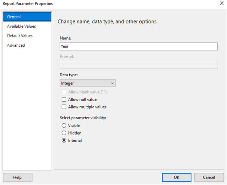227x185 pixels.
Task: Click the Name: label above the field
Action: click(66, 38)
